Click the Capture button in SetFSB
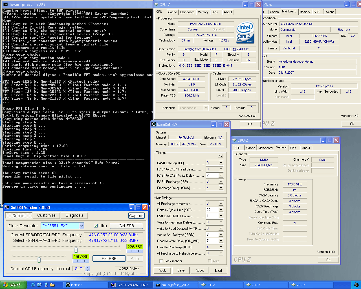Screen dimensions: 361x289 click(136, 216)
